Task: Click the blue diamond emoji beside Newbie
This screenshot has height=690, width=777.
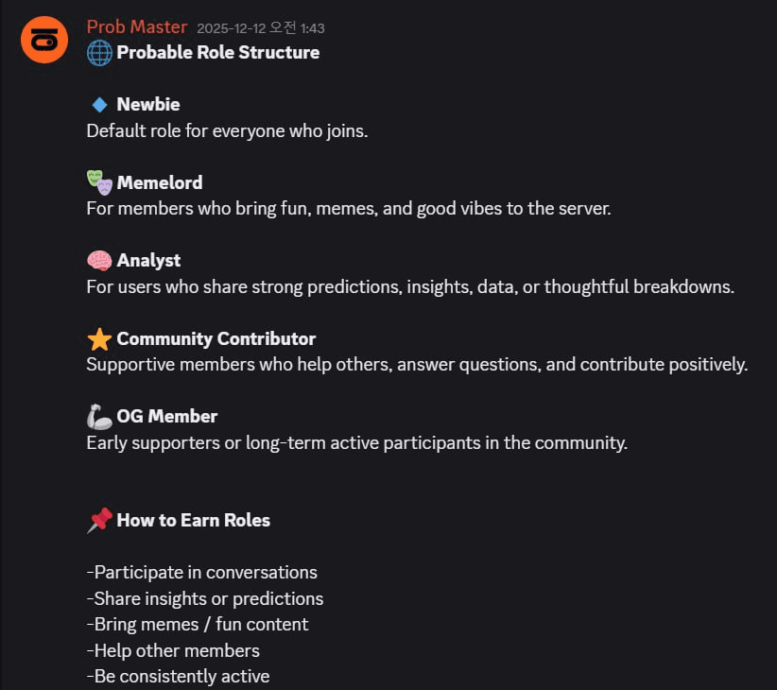Action: tap(99, 105)
